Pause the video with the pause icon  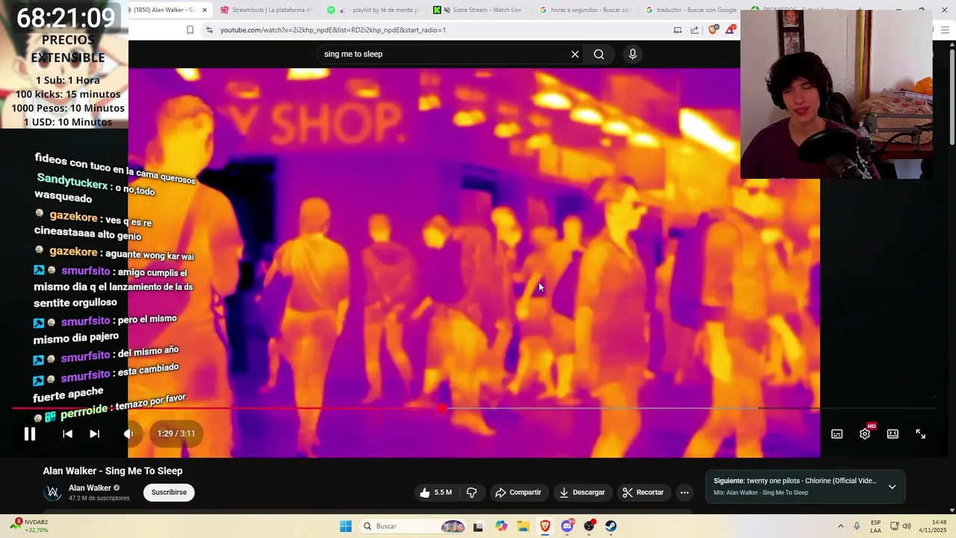[30, 433]
